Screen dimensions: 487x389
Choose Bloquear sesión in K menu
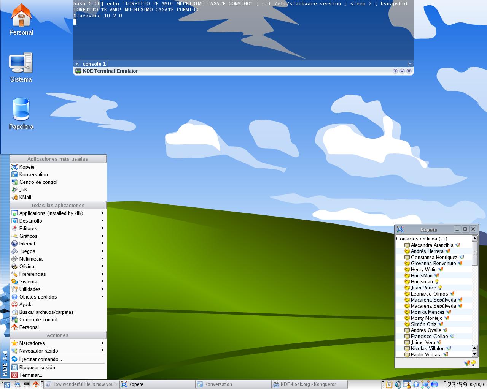(x=58, y=367)
